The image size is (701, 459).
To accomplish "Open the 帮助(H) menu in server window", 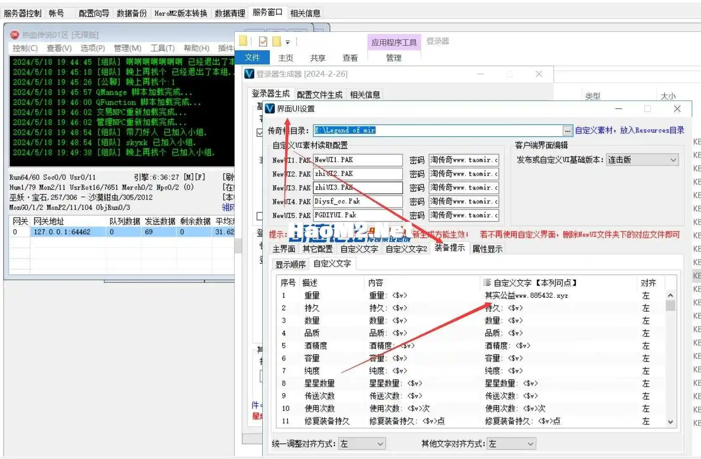I will (x=197, y=48).
